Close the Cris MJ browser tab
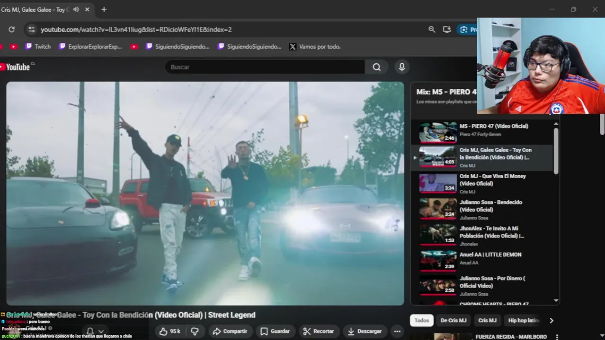This screenshot has height=340, width=605. tap(88, 9)
